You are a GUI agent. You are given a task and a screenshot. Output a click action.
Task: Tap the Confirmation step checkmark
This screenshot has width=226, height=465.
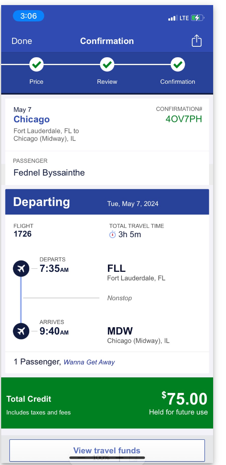click(x=178, y=64)
